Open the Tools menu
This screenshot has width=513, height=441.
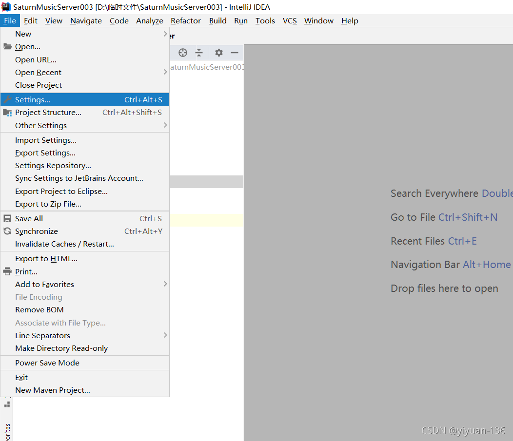click(265, 20)
